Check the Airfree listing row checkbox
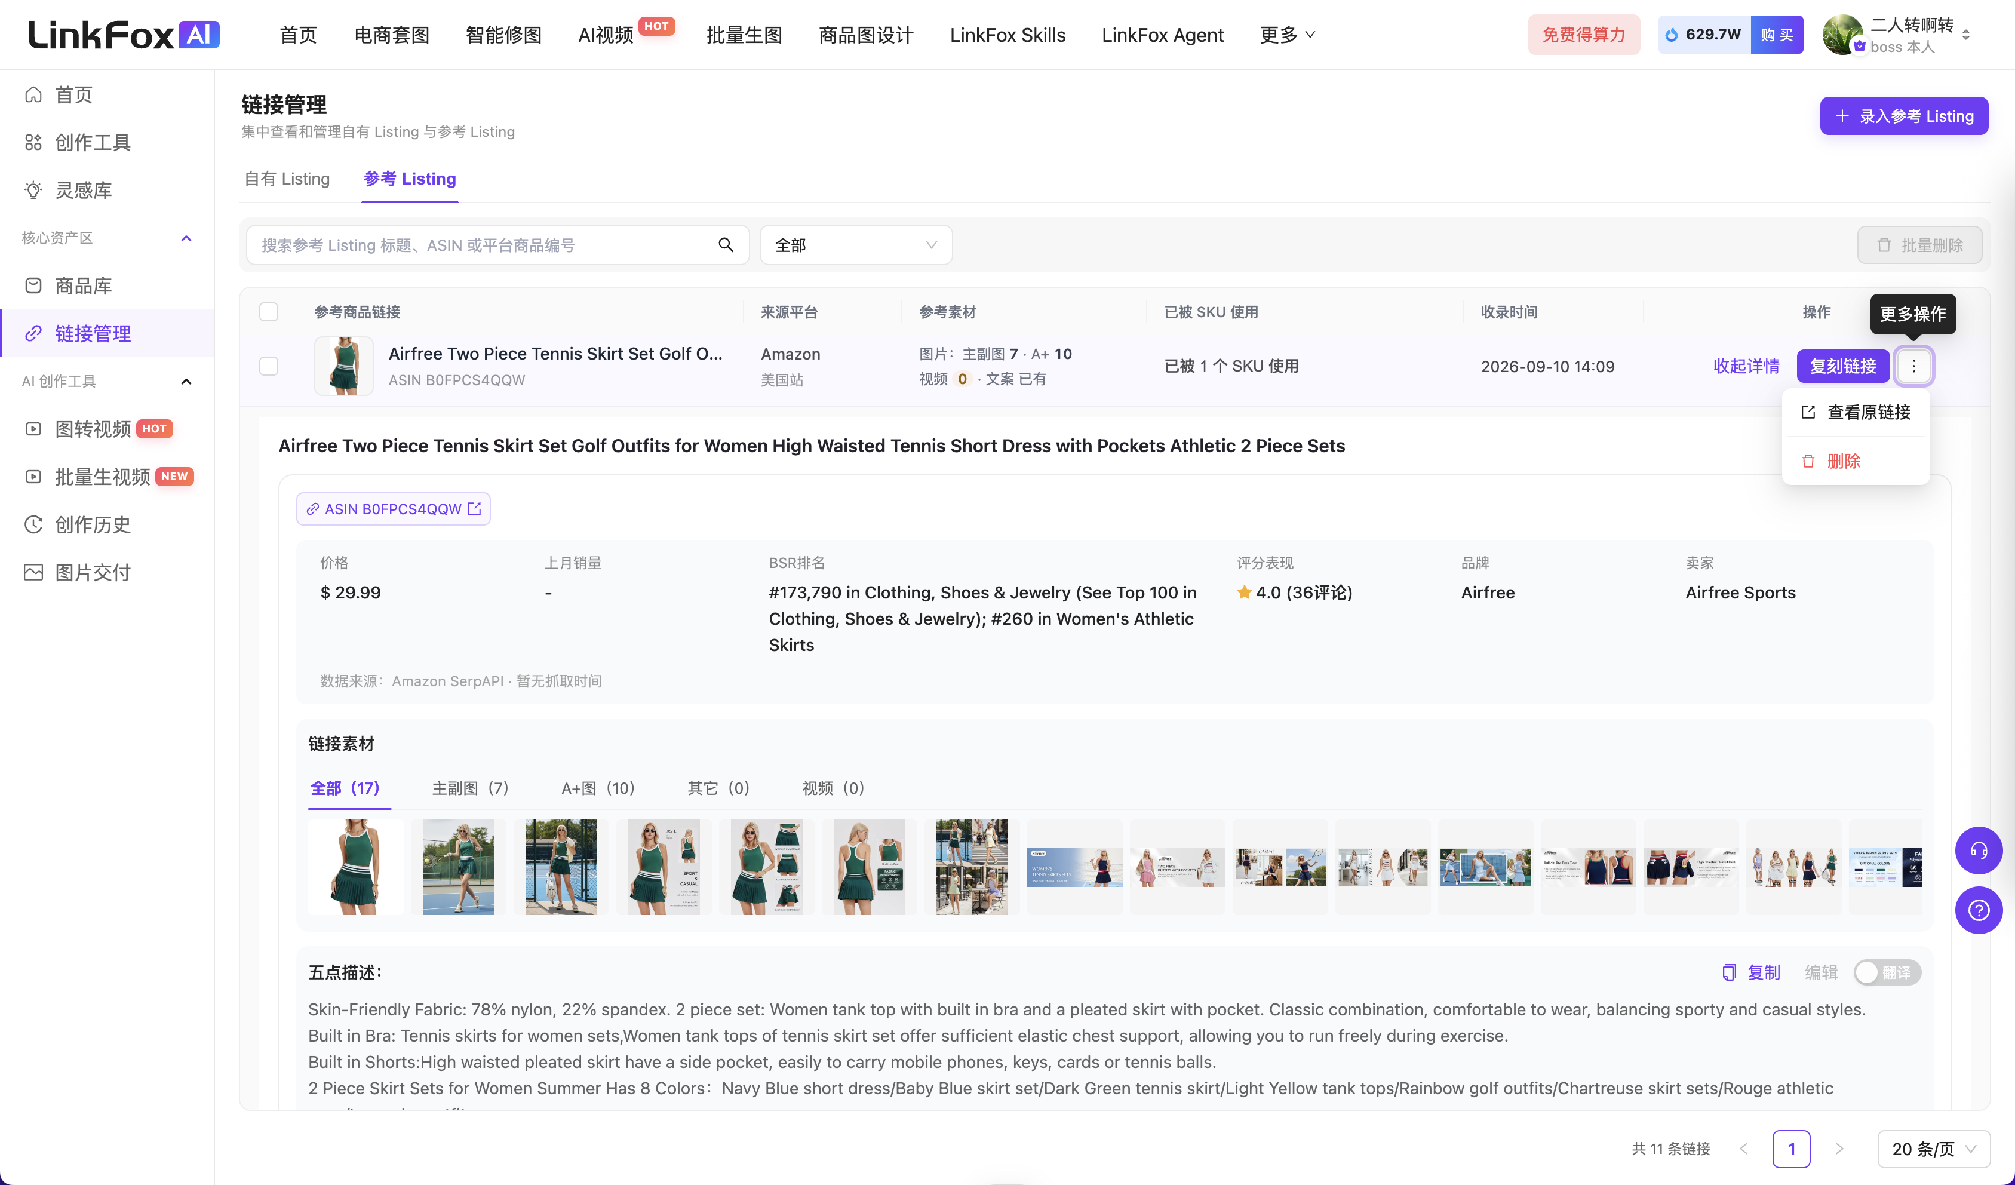Viewport: 2015px width, 1185px height. coord(269,366)
